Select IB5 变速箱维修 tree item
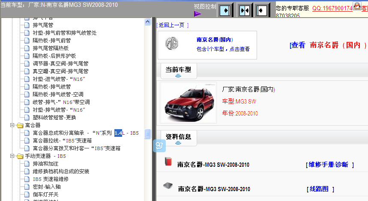The image size is (368, 201). point(51,179)
